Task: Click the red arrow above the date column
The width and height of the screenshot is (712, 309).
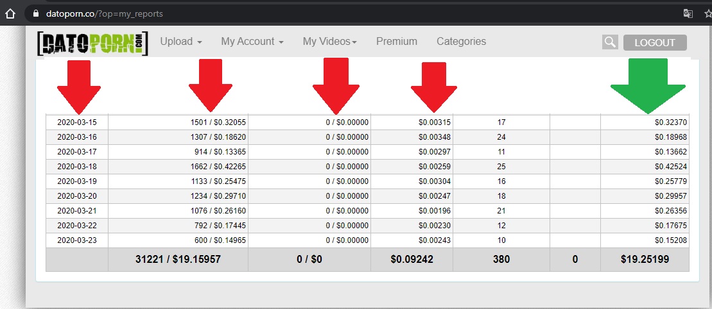Action: click(x=78, y=87)
